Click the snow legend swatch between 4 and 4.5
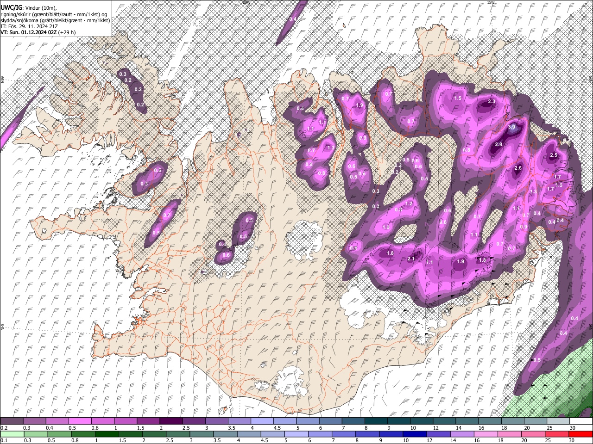This screenshot has height=444, width=593. click(x=262, y=421)
